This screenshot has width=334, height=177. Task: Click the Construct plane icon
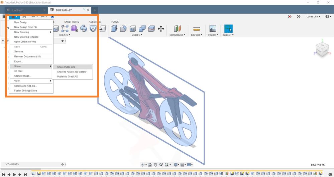pos(177,28)
